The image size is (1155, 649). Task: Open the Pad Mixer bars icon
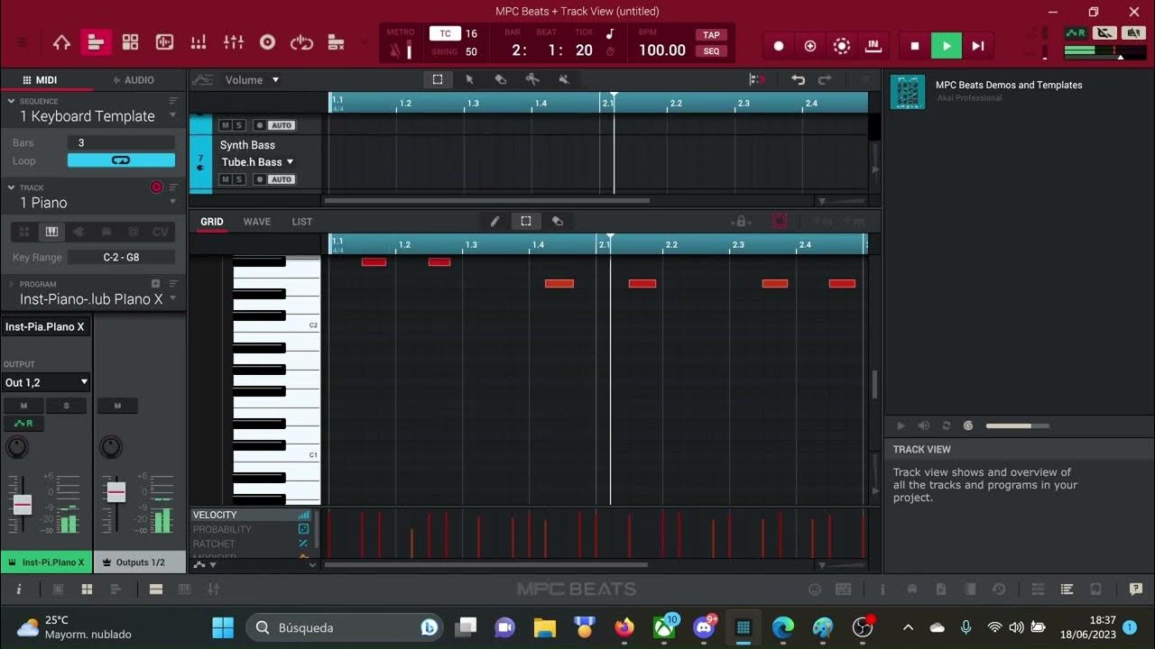click(199, 42)
